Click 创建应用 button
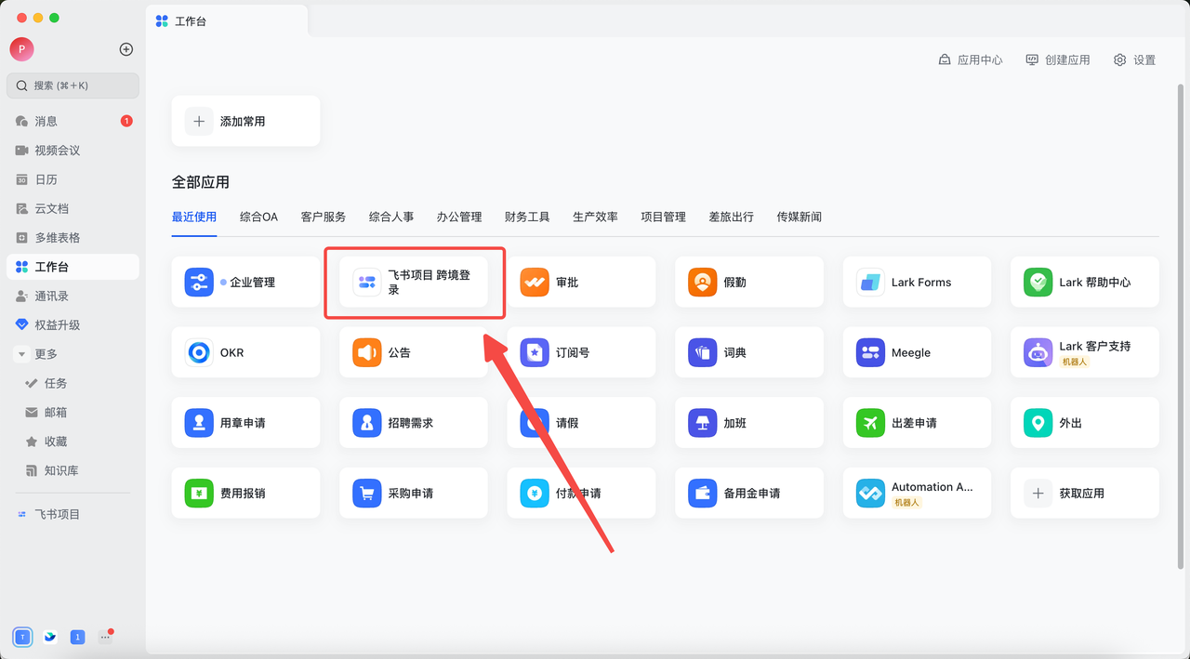 pos(1058,59)
